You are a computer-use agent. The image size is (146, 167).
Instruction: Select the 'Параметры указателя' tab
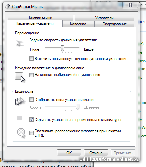(35, 23)
